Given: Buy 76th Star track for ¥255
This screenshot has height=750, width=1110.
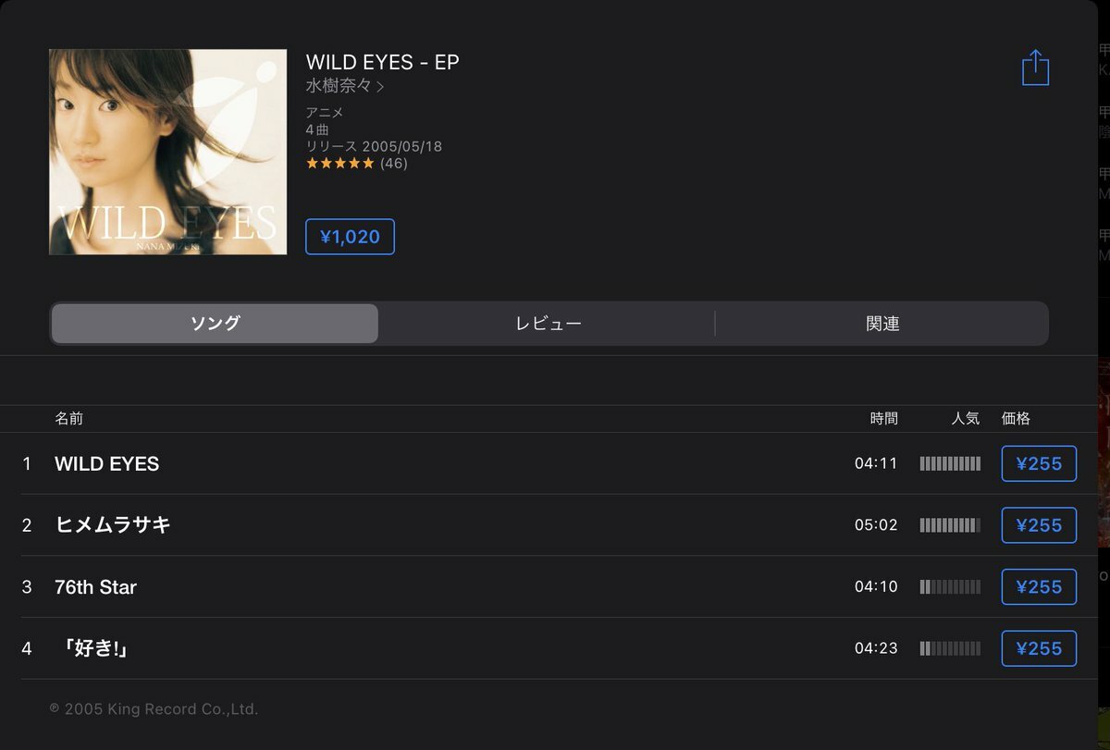Looking at the screenshot, I should click(x=1039, y=586).
